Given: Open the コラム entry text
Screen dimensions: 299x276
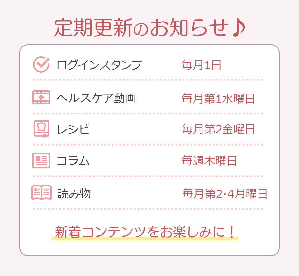Looking at the screenshot, I should pos(74,161).
